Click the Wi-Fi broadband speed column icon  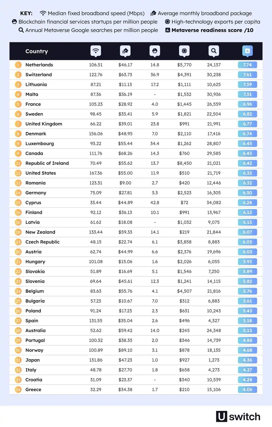[x=96, y=51]
